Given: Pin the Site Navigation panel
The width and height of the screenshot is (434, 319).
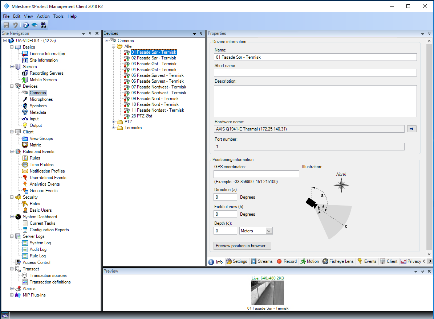Looking at the screenshot, I should tap(90, 33).
